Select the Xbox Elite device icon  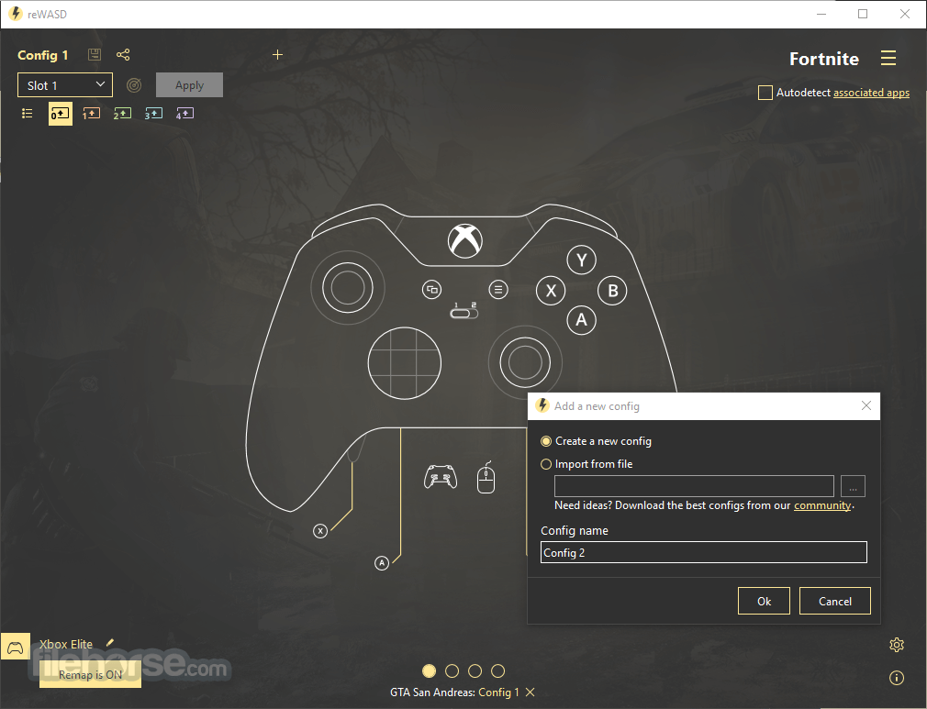click(16, 648)
